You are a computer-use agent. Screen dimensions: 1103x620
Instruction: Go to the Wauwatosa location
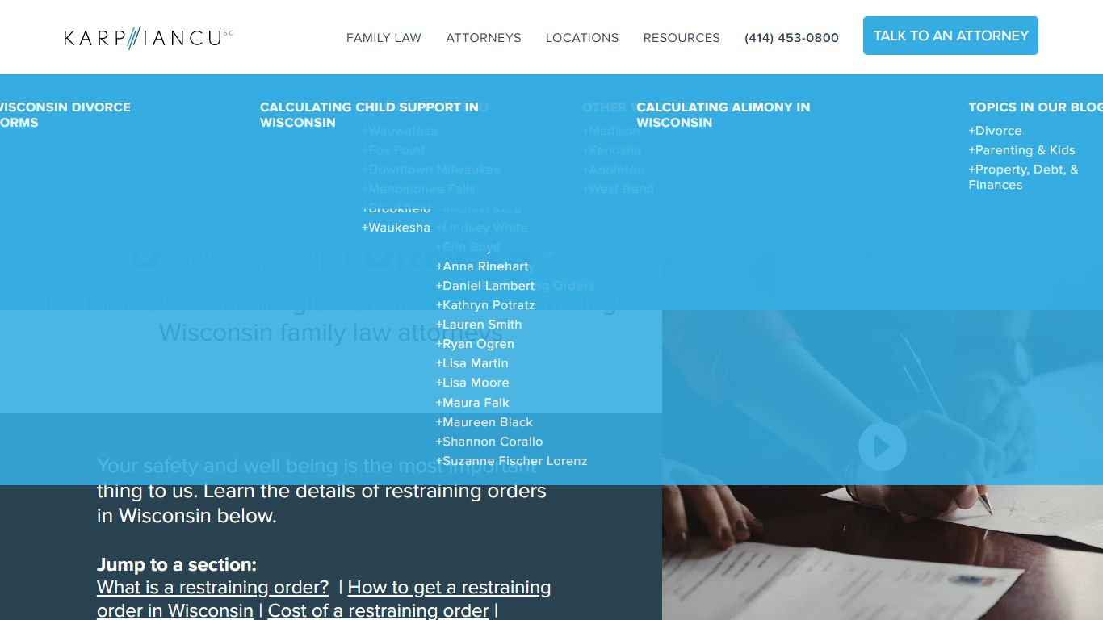(399, 131)
